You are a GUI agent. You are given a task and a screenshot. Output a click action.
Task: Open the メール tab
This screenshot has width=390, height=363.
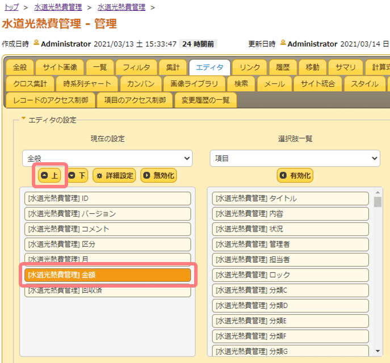point(274,84)
